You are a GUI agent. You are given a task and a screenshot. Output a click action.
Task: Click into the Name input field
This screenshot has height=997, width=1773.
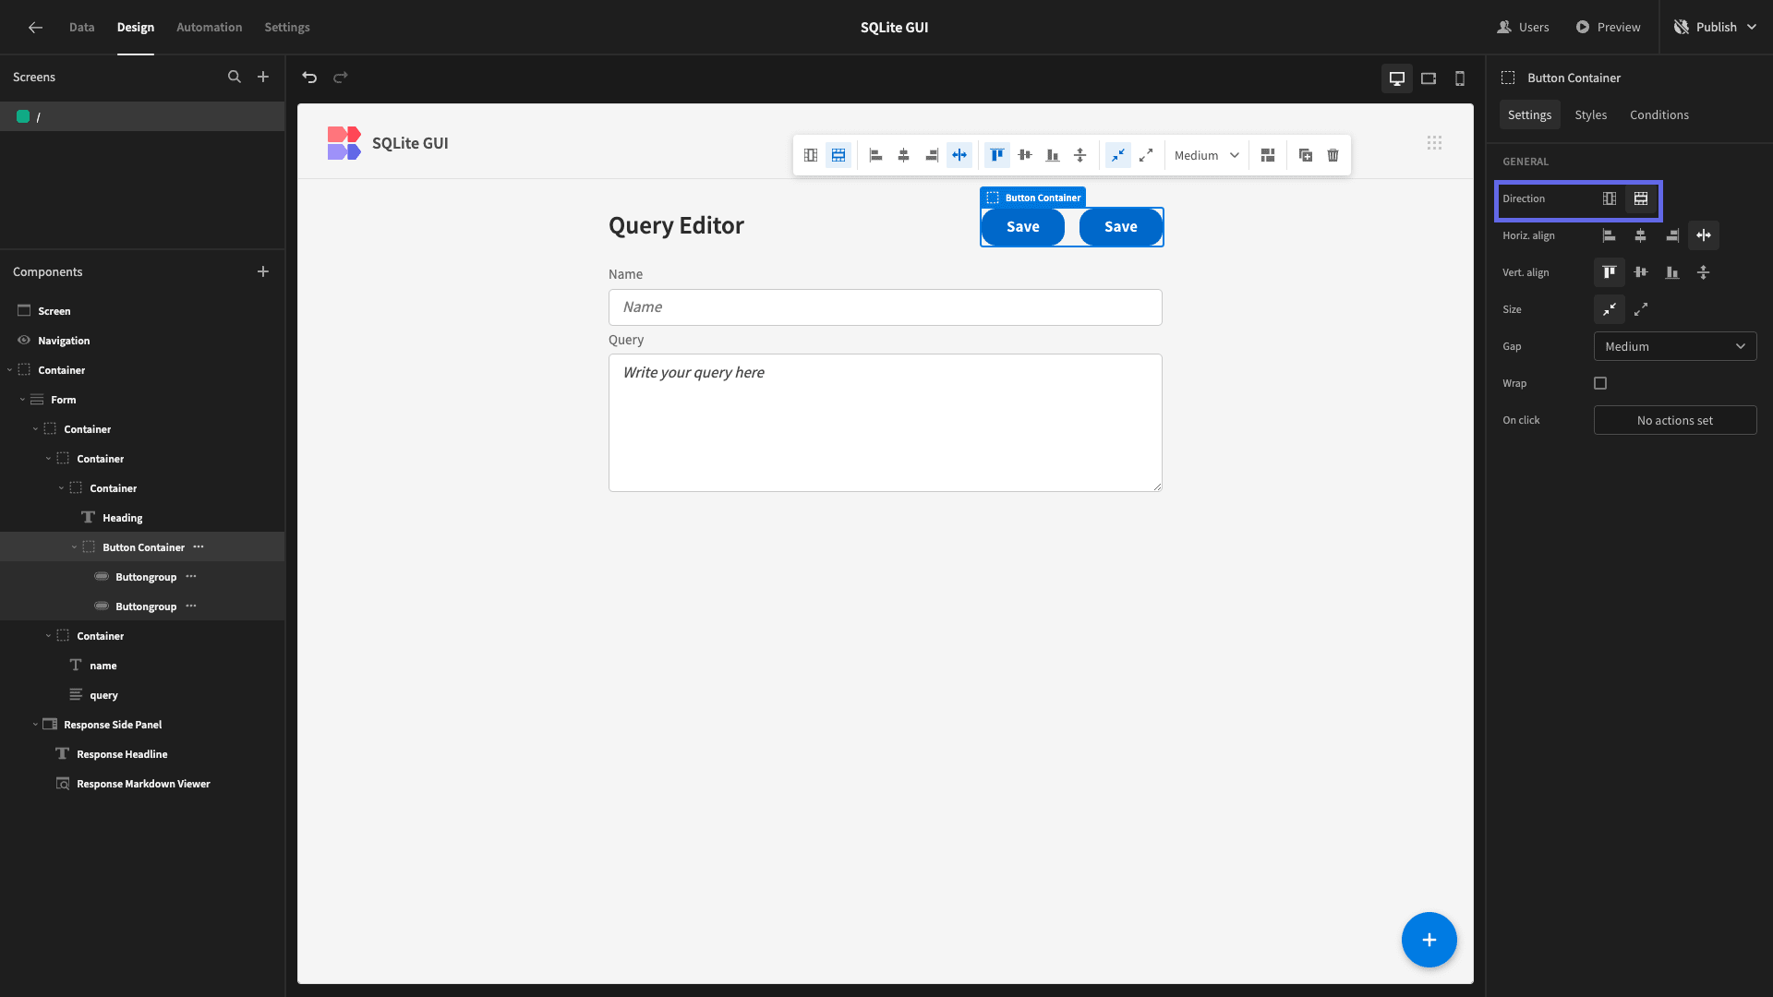pos(885,307)
